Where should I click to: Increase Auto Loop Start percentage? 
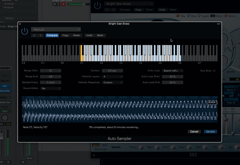click(x=181, y=76)
